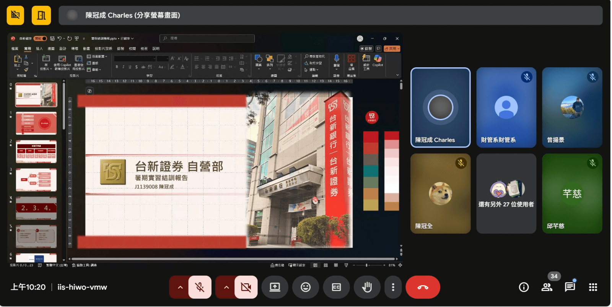The image size is (612, 307).
Task: Send an emoji reaction
Action: [306, 287]
